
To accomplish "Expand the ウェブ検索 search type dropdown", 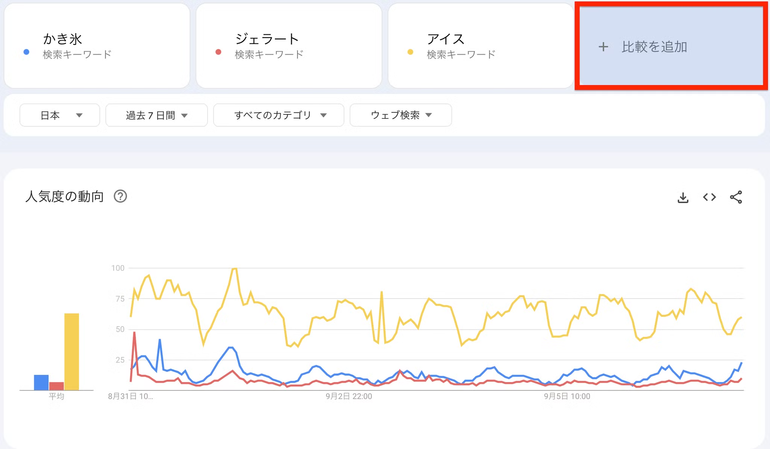I will [x=400, y=115].
